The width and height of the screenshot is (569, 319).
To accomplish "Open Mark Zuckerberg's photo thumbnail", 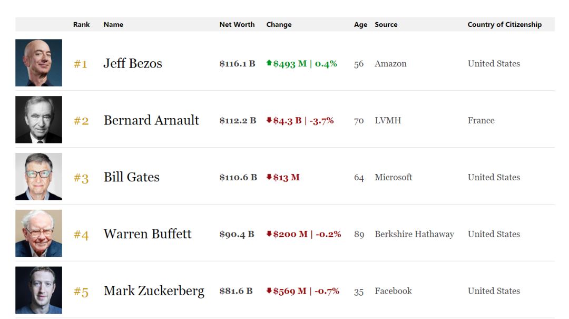I will 38,290.
